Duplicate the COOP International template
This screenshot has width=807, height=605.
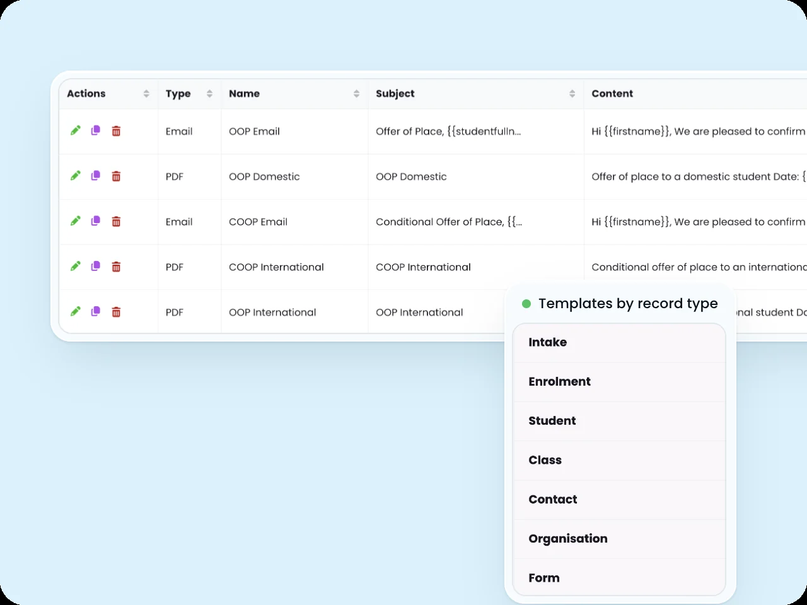coord(96,267)
